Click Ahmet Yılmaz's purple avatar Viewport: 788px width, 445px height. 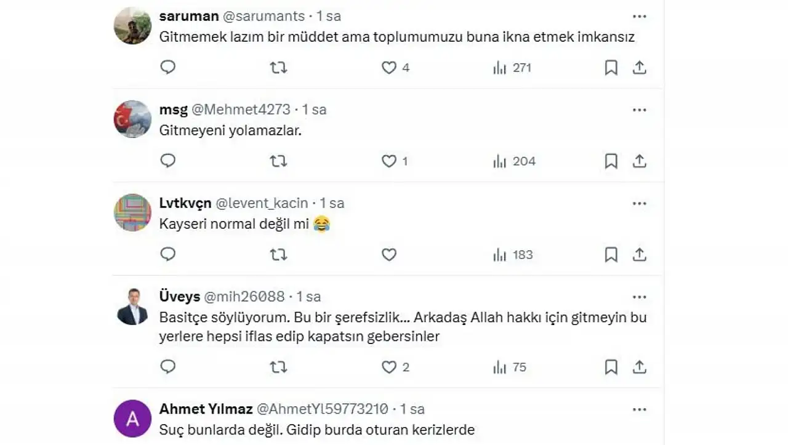tap(132, 419)
